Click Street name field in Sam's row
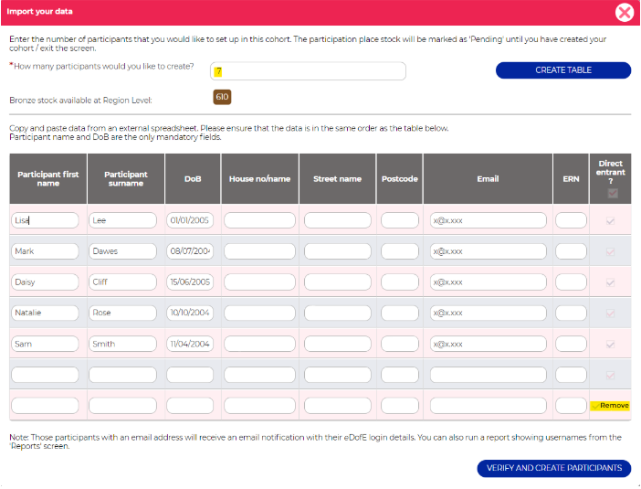The width and height of the screenshot is (641, 489). [337, 344]
